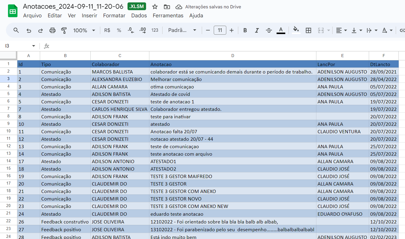Image resolution: width=405 pixels, height=239 pixels.
Task: Click the font size field
Action: point(220,30)
